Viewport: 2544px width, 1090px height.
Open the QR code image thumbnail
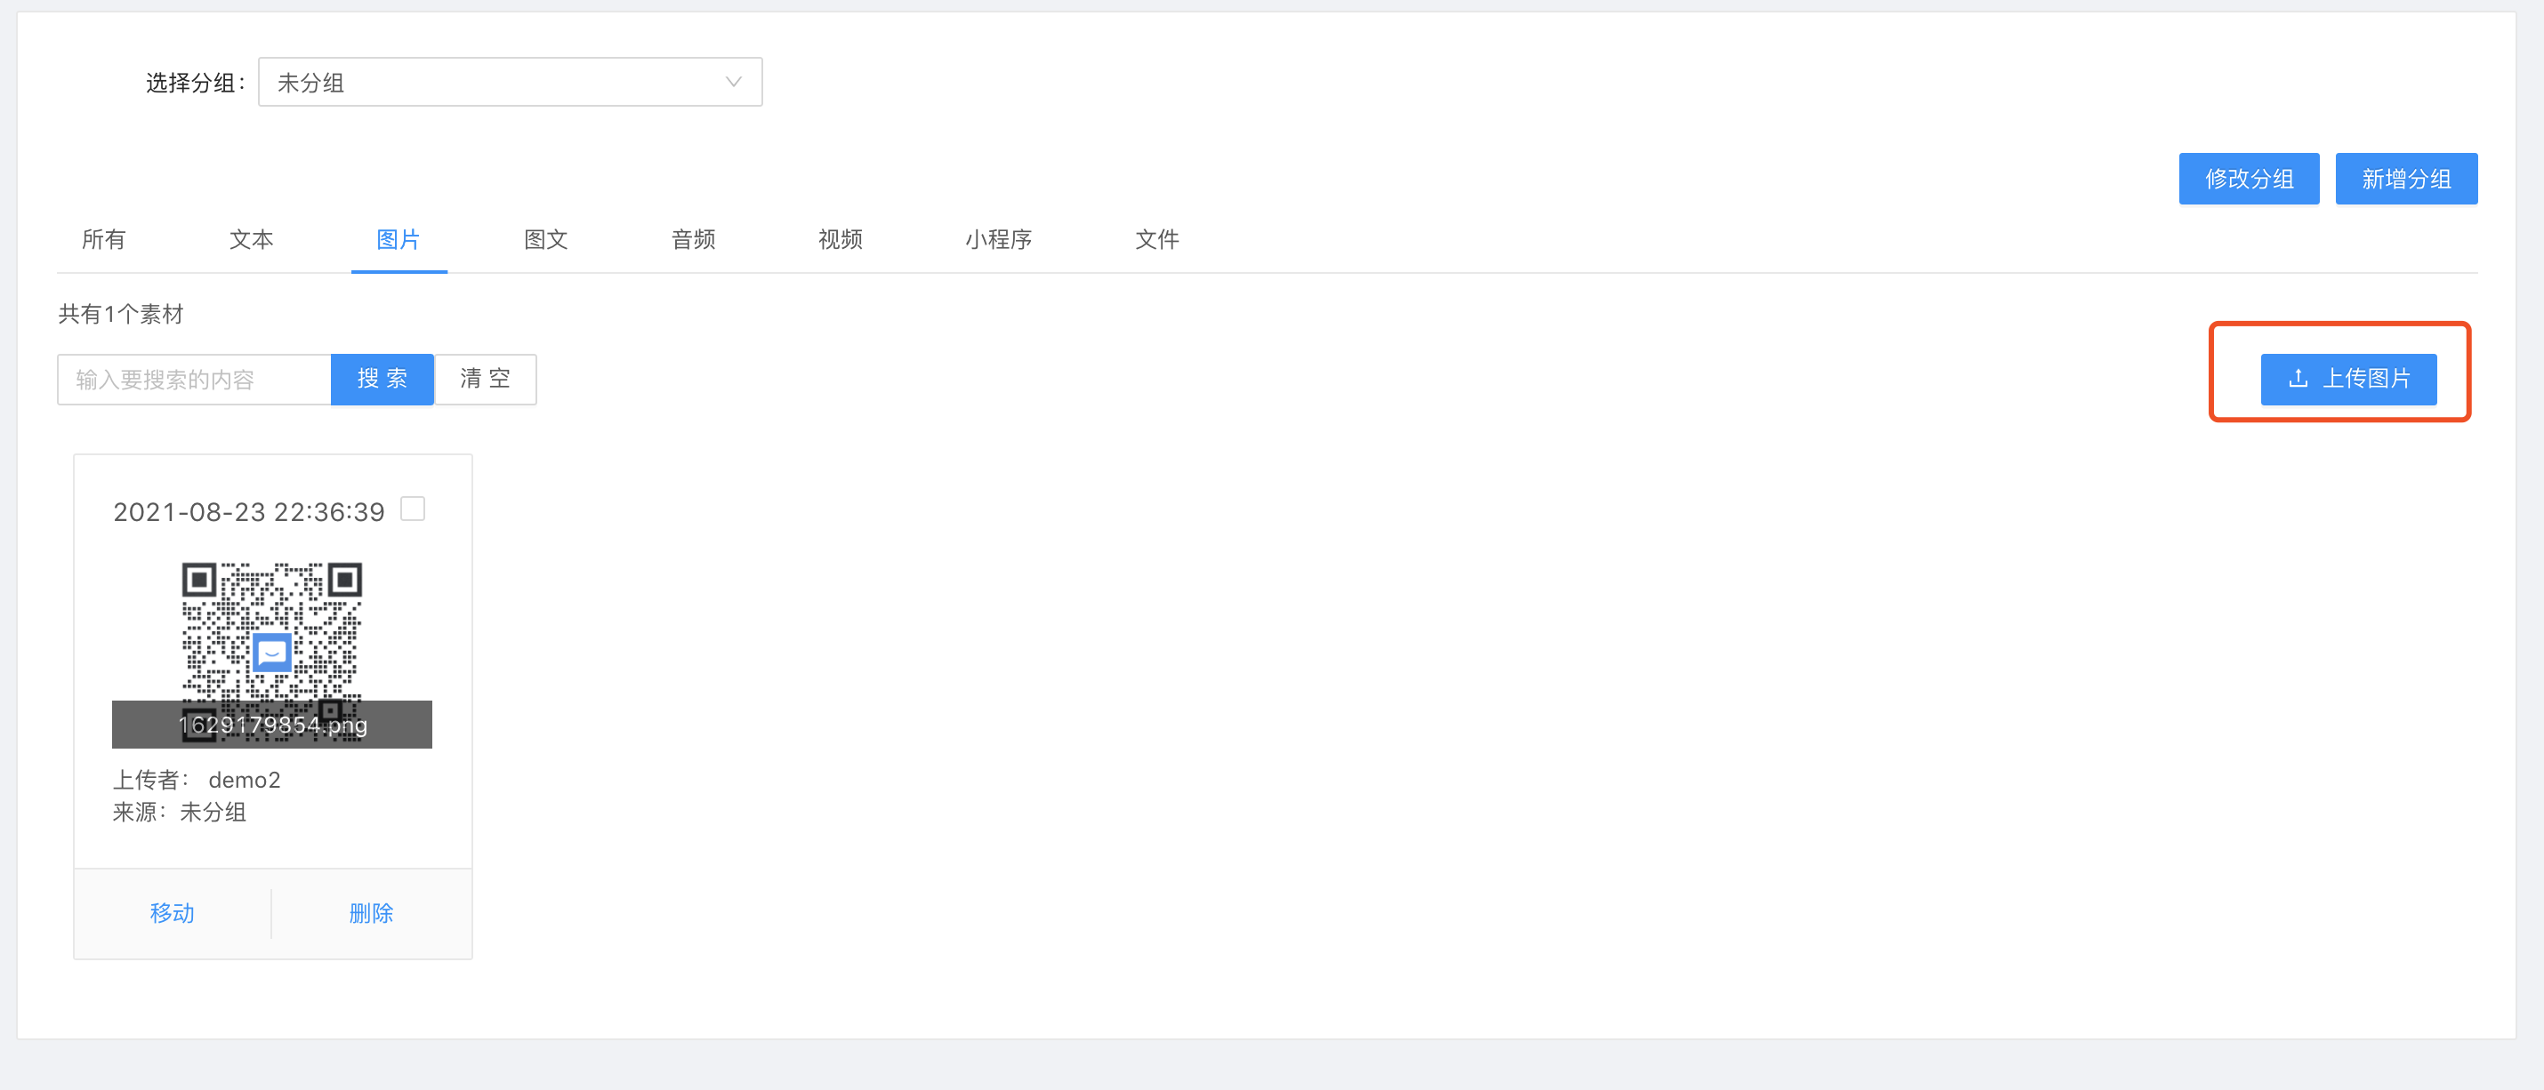(271, 653)
